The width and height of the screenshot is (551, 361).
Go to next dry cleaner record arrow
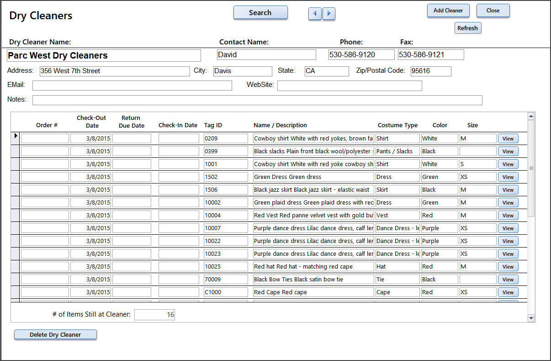point(329,14)
